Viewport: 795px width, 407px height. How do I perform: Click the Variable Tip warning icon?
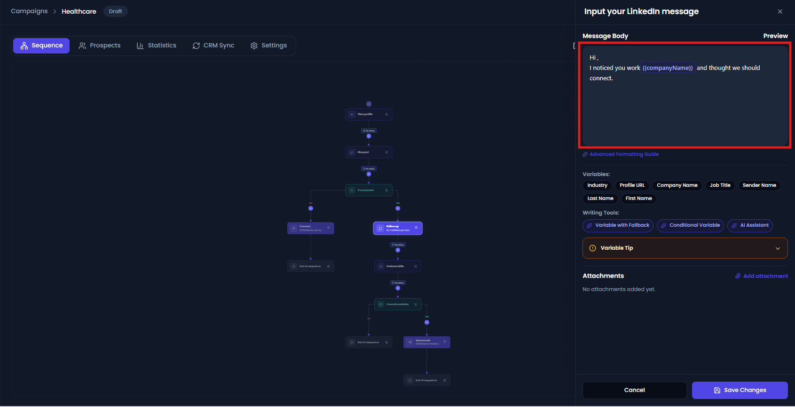[x=592, y=248]
